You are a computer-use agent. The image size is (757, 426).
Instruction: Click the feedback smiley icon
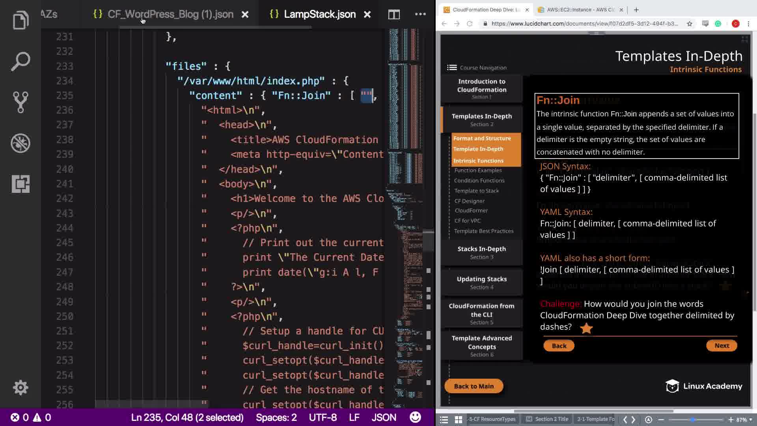(x=415, y=417)
